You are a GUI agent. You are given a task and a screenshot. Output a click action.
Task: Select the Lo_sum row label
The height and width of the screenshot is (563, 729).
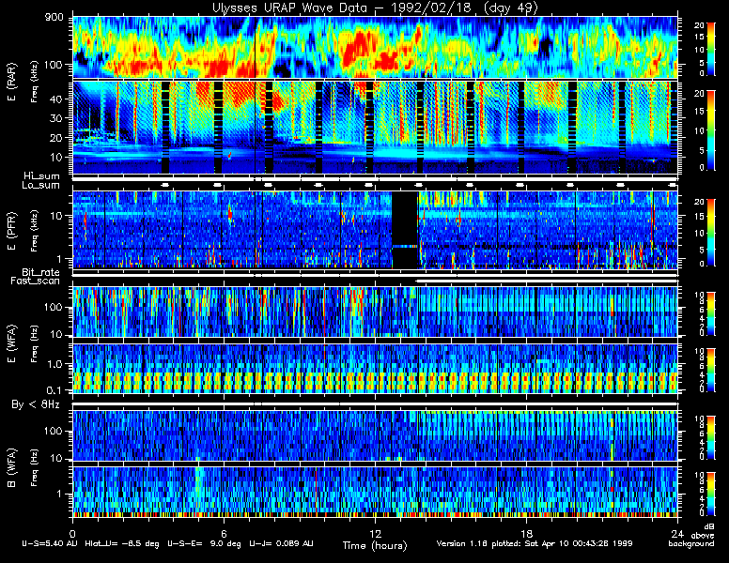(x=40, y=186)
